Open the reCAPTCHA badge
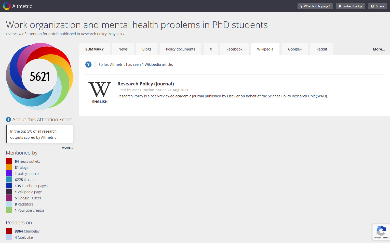390x243 pixels. click(x=381, y=232)
